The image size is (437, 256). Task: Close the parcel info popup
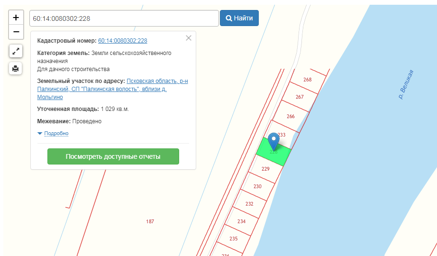pos(189,38)
